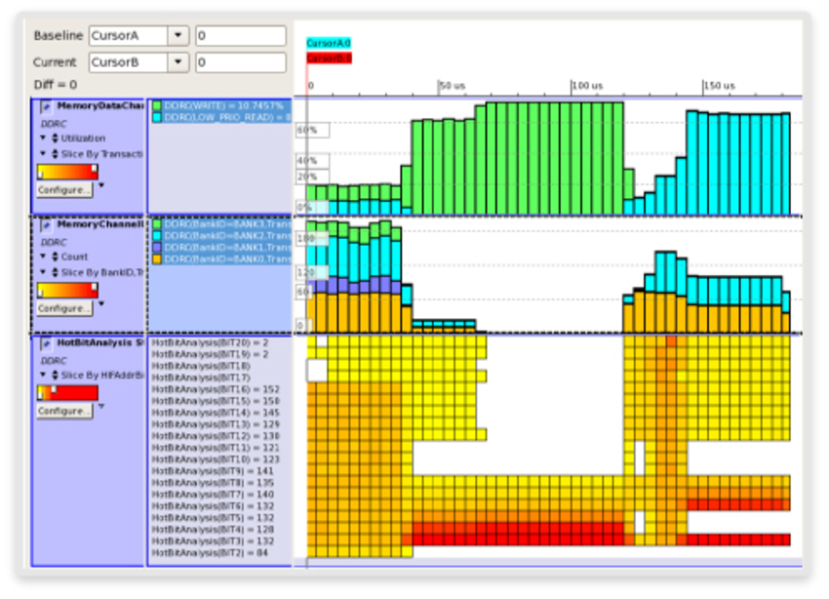Screen dimensions: 829x599
Task: Select the CursorA timeline marker label
Action: 328,44
